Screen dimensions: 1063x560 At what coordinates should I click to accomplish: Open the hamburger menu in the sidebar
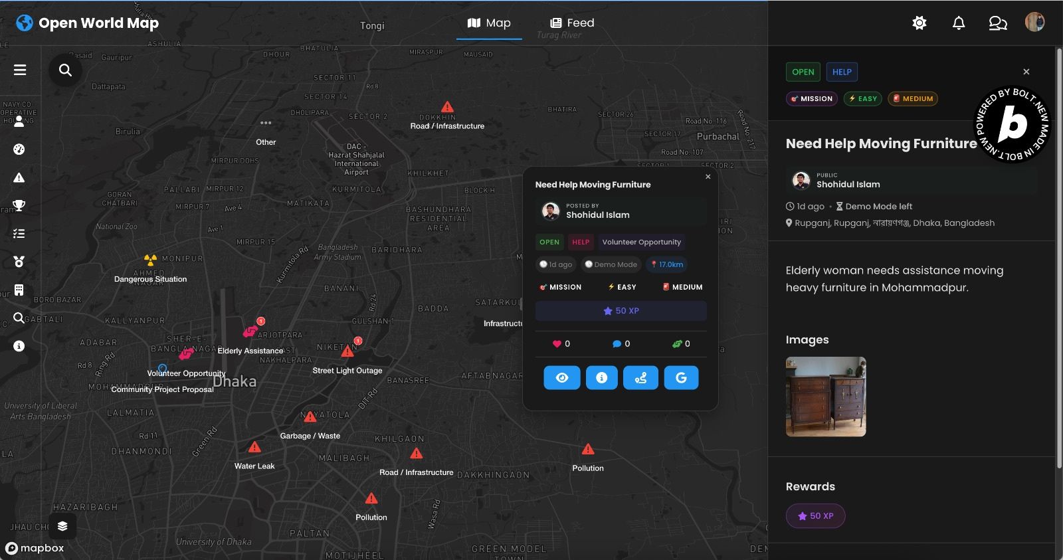tap(20, 70)
